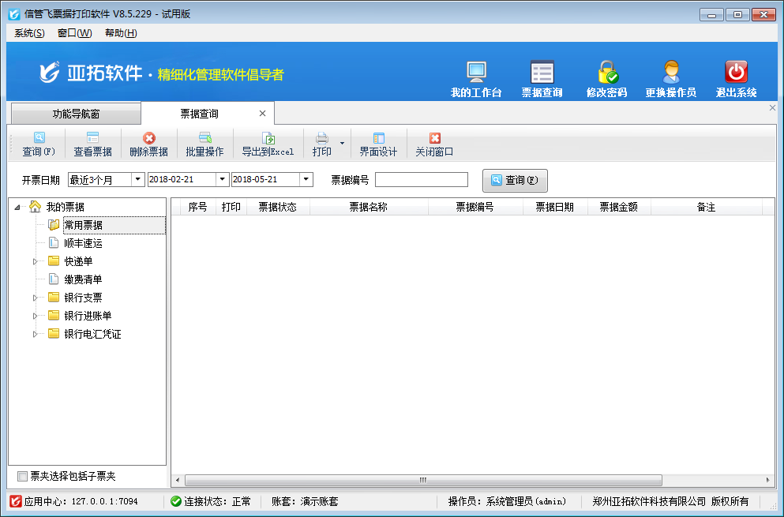Open 我的工作台 from the top banner
Screen dimensions: 784x517
tap(475, 77)
